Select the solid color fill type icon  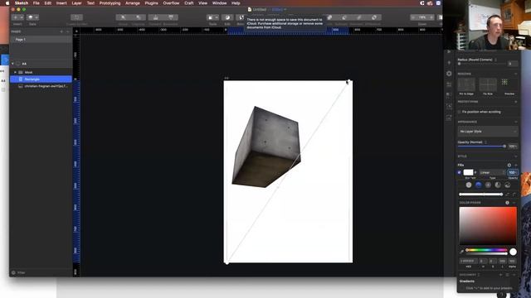[x=468, y=185]
